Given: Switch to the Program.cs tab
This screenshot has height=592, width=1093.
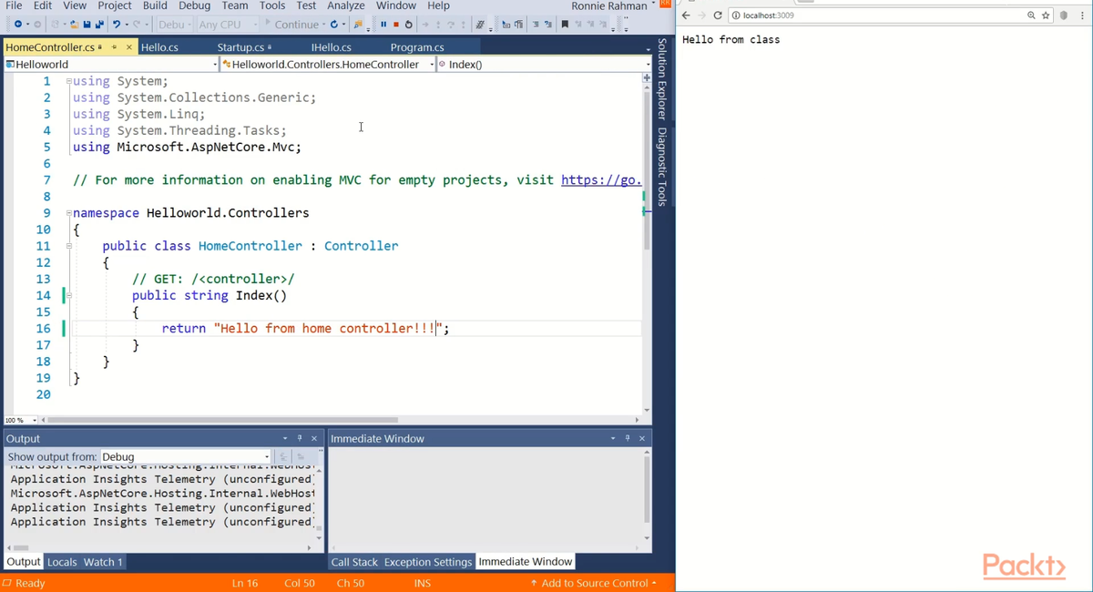Looking at the screenshot, I should pyautogui.click(x=417, y=47).
